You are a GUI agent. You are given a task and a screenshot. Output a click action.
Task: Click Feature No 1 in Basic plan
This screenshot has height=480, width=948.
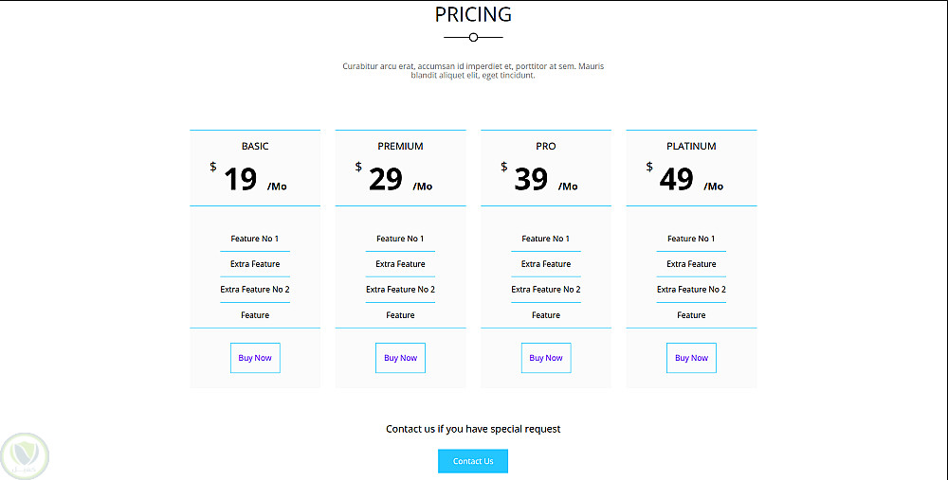[x=255, y=239]
